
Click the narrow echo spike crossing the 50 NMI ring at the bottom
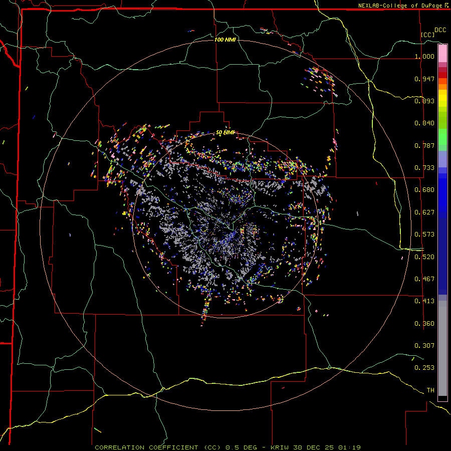(205, 309)
